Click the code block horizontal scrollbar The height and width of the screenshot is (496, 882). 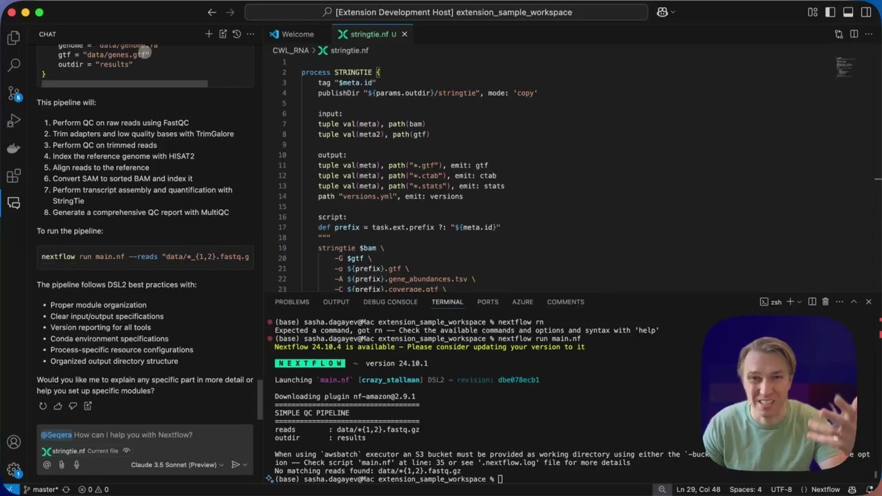coord(124,84)
